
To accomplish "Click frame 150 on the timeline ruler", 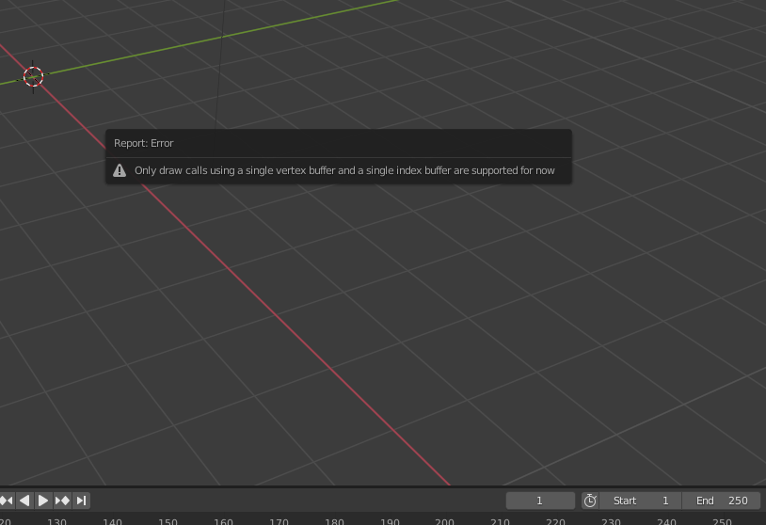I will coord(168,521).
